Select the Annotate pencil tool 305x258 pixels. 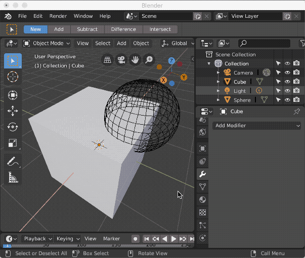point(13,161)
